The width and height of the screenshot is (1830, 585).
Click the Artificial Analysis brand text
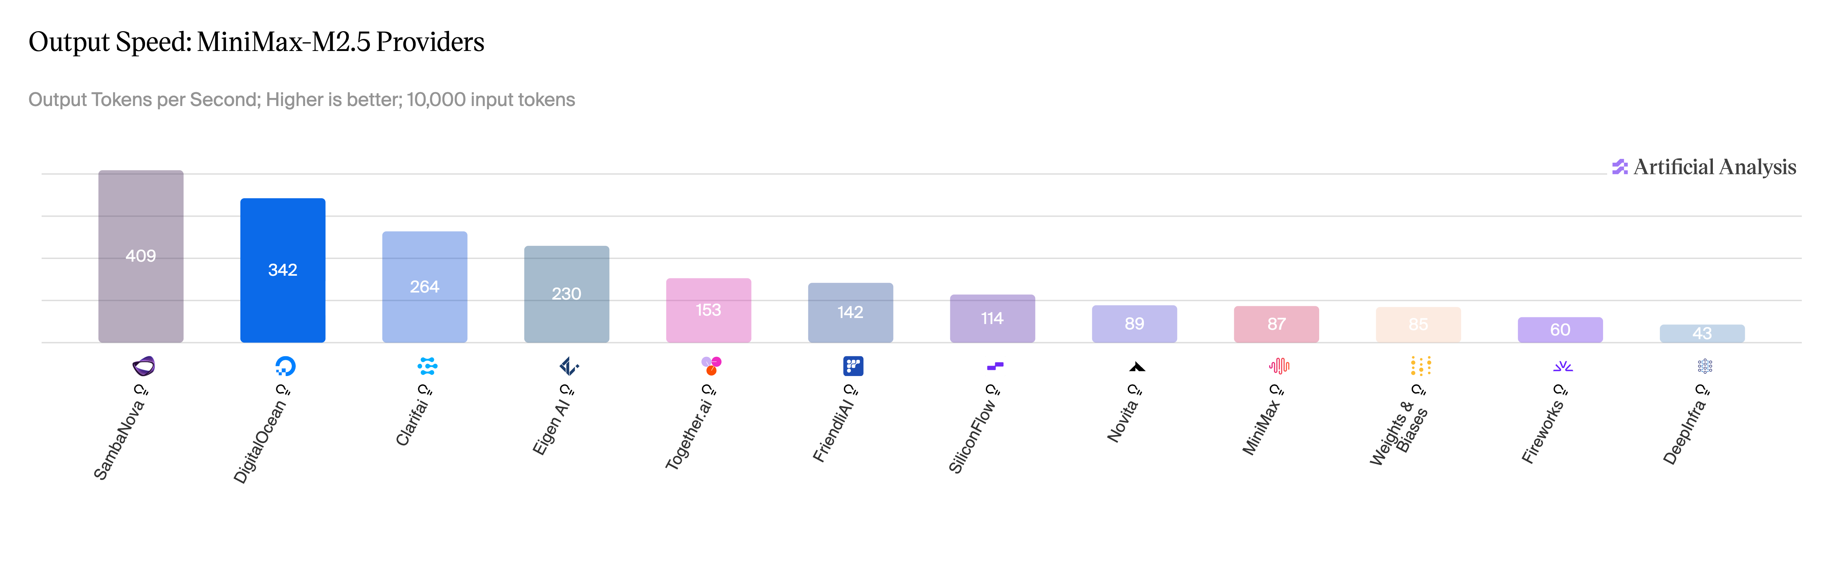tap(1714, 167)
